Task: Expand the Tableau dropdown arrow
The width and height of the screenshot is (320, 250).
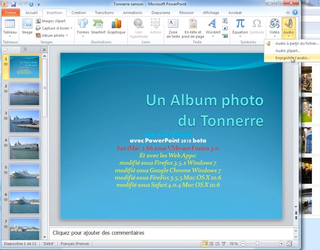Action: click(10, 36)
